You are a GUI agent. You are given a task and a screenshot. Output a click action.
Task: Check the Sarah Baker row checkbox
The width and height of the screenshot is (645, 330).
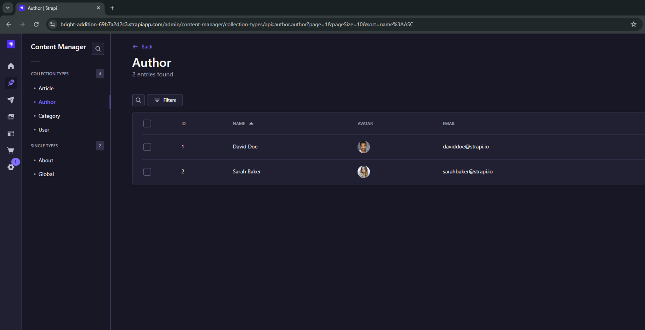(x=147, y=172)
